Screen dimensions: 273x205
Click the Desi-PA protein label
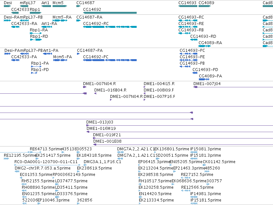point(12,51)
